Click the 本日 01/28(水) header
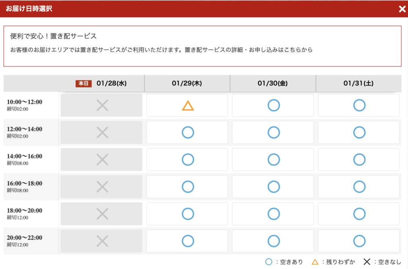 [x=101, y=83]
